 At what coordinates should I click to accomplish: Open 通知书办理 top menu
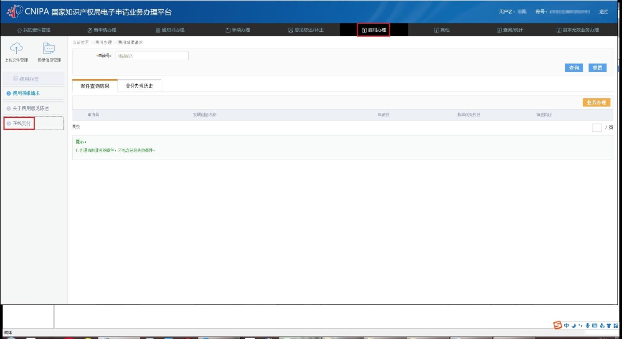(170, 30)
